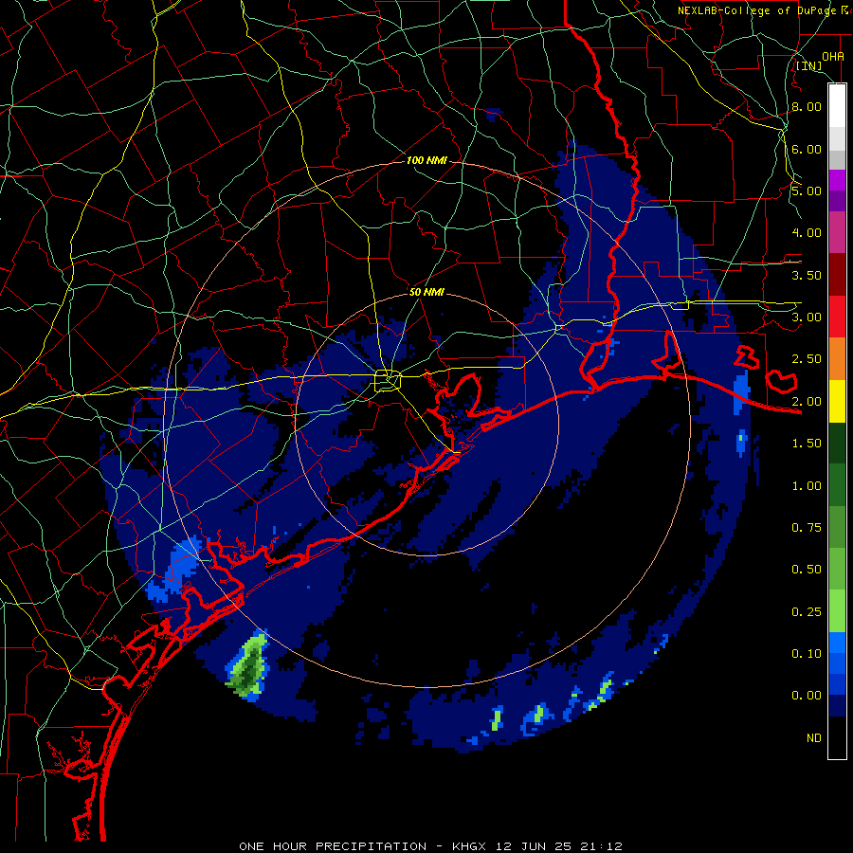Click the "0.25" legend value

coord(807,612)
